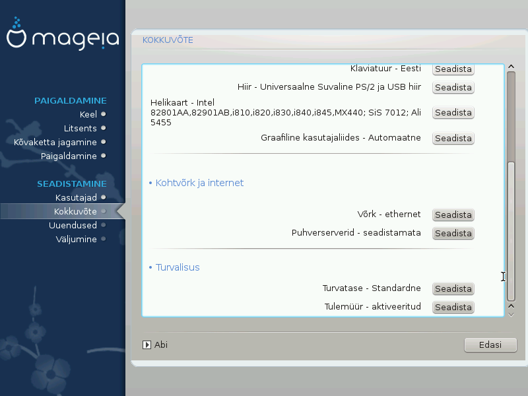Expand the Abi help triangle
Viewport: 528px width, 396px height.
147,345
